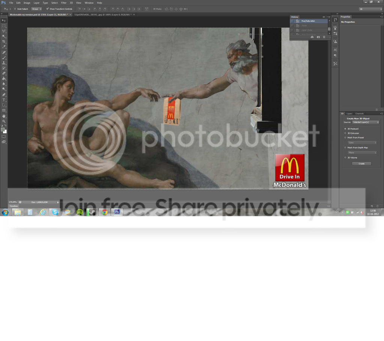Screen dimensions: 384x341
Task: Select the Dodge tool
Action: [x=4, y=89]
